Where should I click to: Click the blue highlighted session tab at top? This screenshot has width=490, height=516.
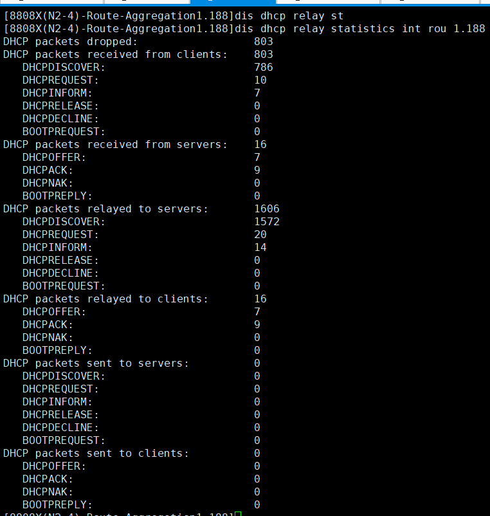(x=233, y=2)
